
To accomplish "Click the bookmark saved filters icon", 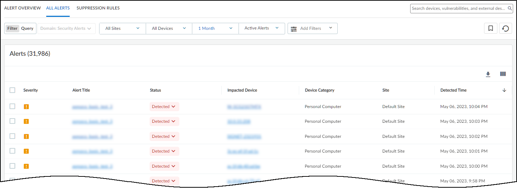I will tap(491, 28).
